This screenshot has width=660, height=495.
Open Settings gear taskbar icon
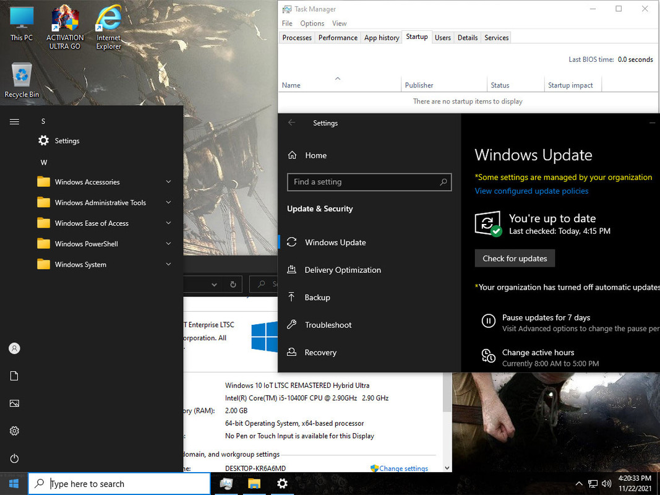coord(282,484)
